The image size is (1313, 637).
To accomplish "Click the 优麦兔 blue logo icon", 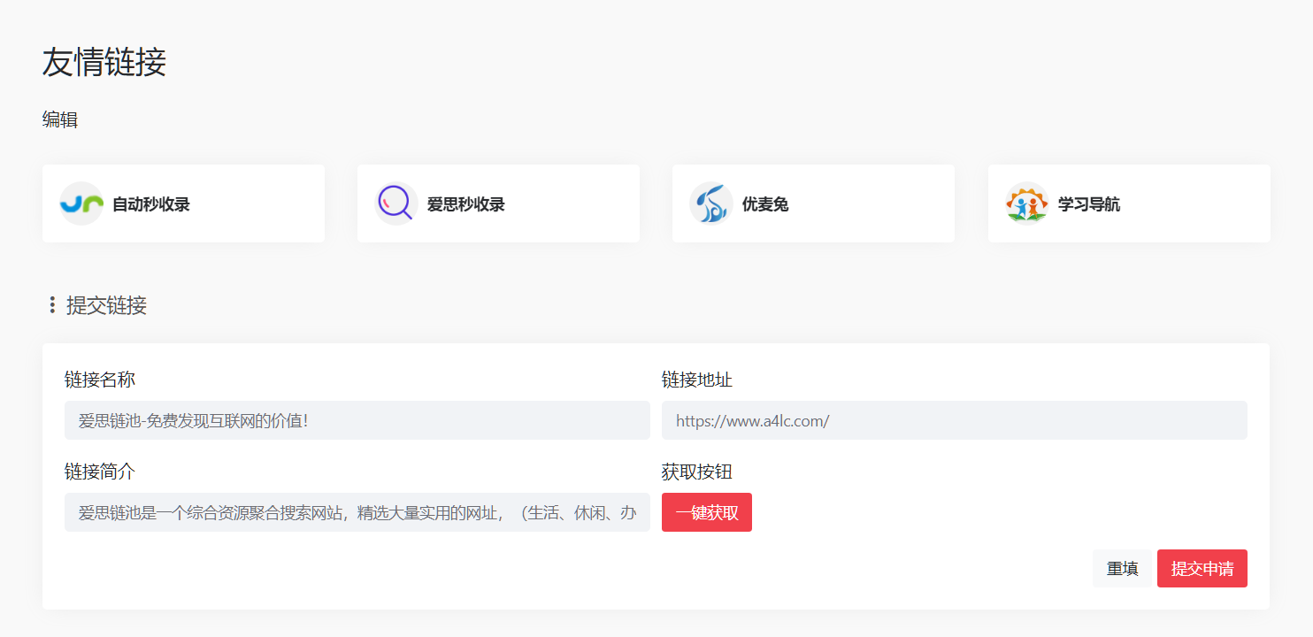I will pos(710,203).
